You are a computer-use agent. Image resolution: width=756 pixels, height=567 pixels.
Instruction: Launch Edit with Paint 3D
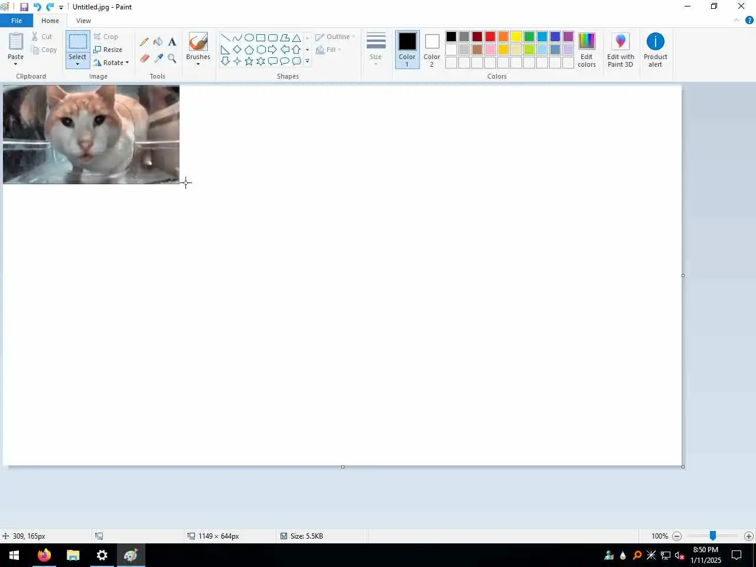(x=620, y=50)
